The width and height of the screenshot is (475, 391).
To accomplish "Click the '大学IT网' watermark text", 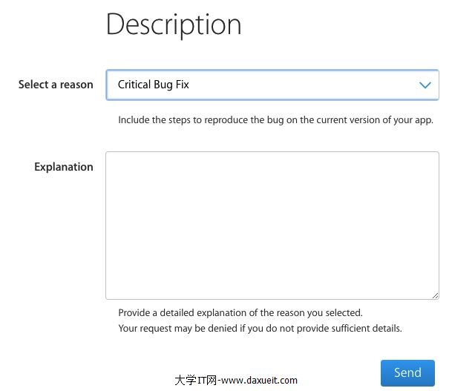I will point(194,380).
